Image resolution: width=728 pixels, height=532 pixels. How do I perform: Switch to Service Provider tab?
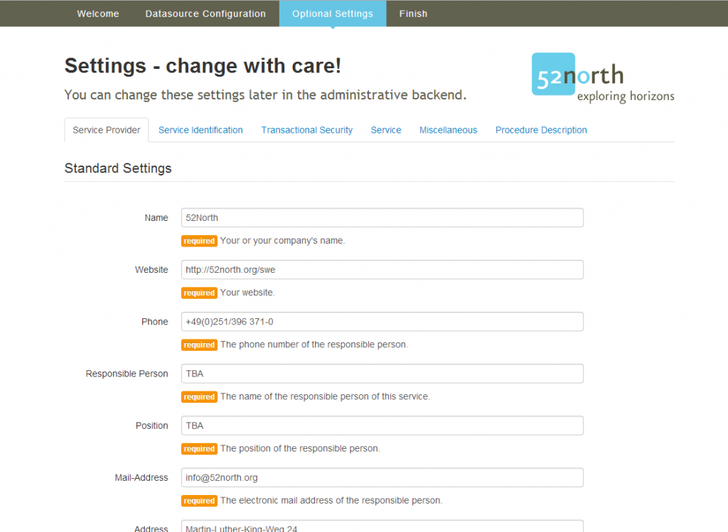coord(107,130)
